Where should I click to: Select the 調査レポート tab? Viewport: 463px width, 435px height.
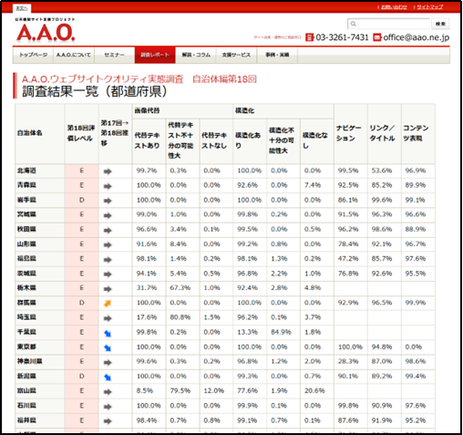(x=155, y=55)
